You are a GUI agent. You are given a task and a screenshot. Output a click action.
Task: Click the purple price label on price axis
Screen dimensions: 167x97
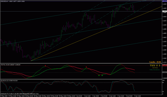(x=165, y=1)
